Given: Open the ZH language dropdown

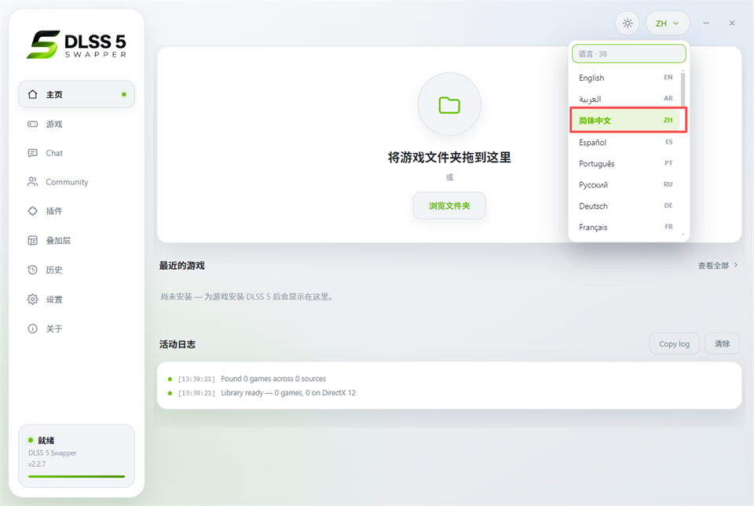Looking at the screenshot, I should pos(668,23).
